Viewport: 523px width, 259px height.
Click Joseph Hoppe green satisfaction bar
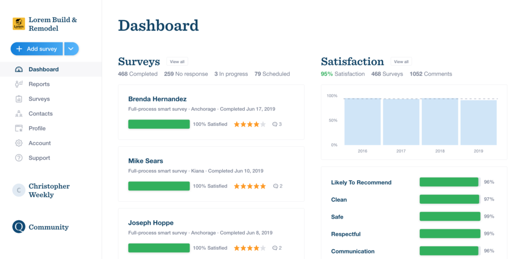point(159,248)
